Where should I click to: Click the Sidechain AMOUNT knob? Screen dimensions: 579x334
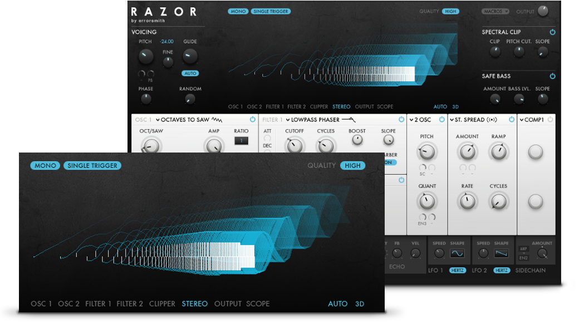coord(542,253)
